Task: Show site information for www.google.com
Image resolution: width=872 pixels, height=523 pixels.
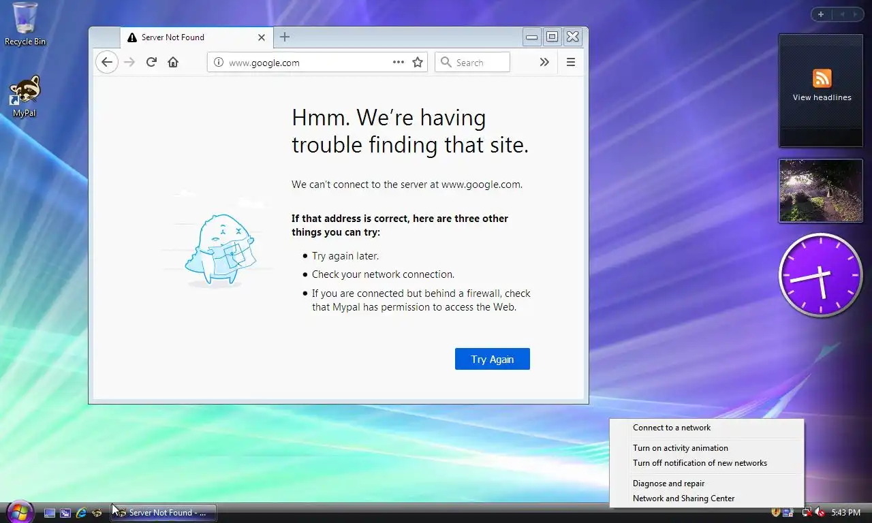Action: [x=218, y=62]
